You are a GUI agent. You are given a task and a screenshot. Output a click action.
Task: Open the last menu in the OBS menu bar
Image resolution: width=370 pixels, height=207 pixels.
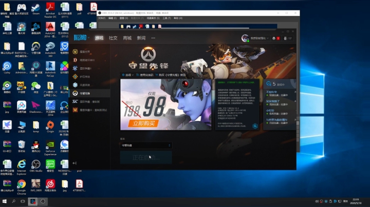point(178,18)
